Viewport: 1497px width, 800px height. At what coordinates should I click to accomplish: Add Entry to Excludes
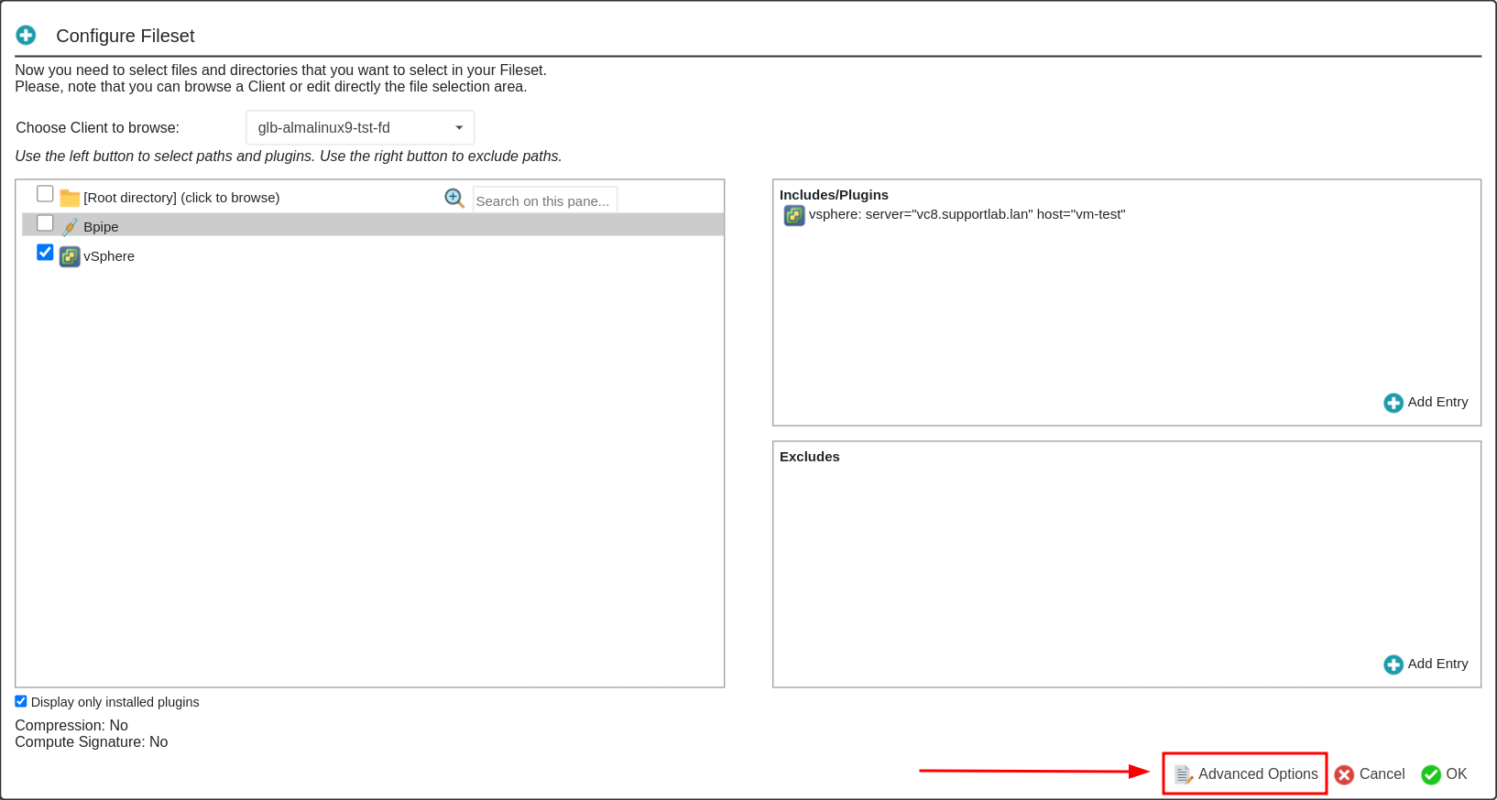point(1426,664)
